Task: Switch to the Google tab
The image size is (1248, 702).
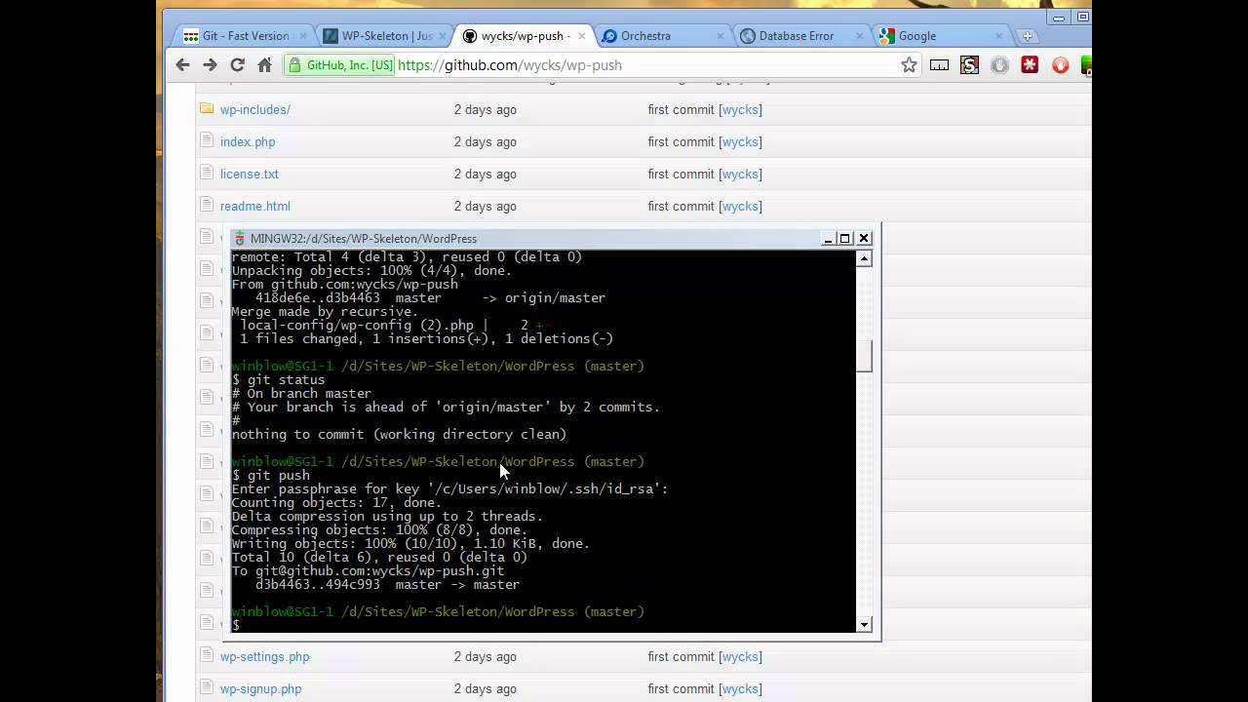Action: point(942,36)
